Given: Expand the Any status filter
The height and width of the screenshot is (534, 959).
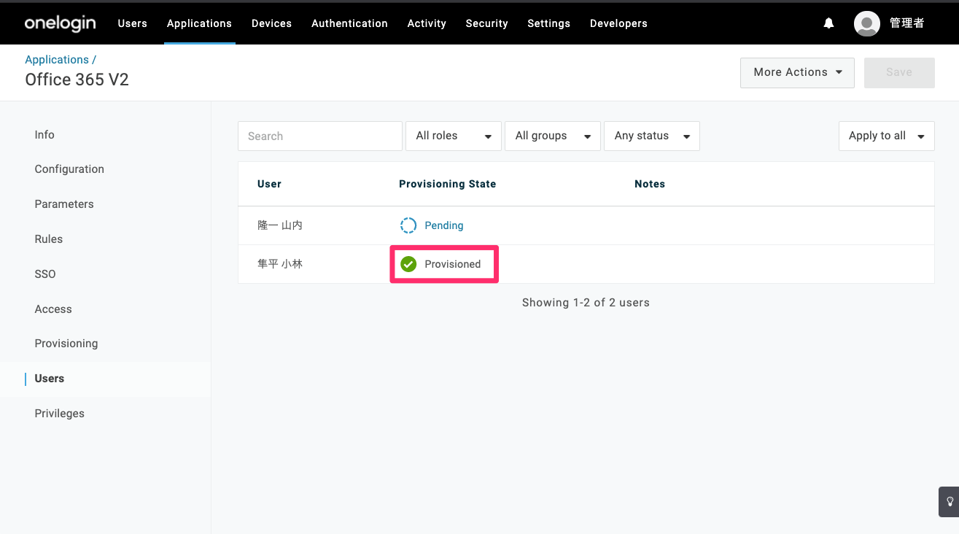Looking at the screenshot, I should (x=652, y=136).
